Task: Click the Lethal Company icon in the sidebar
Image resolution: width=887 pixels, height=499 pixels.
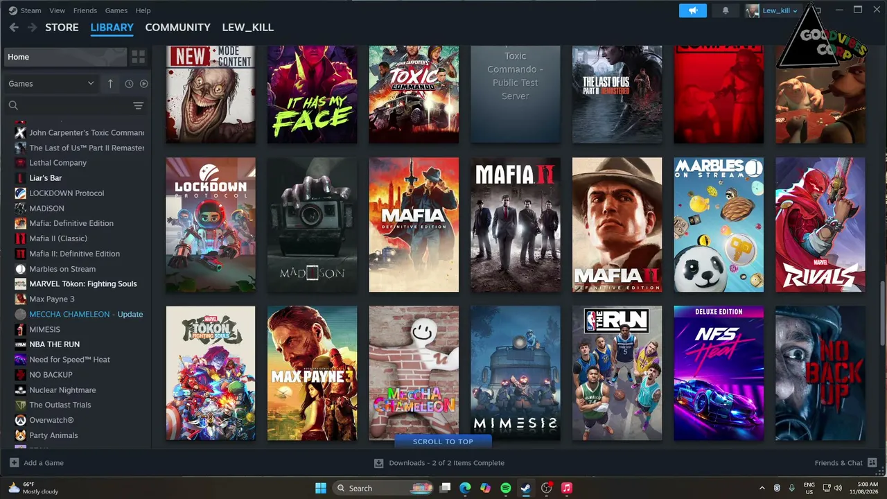Action: point(21,163)
